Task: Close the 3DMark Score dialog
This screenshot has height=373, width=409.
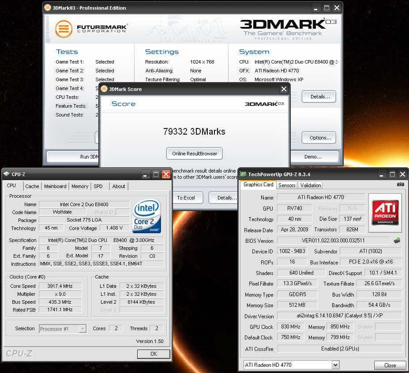Action: [284, 89]
